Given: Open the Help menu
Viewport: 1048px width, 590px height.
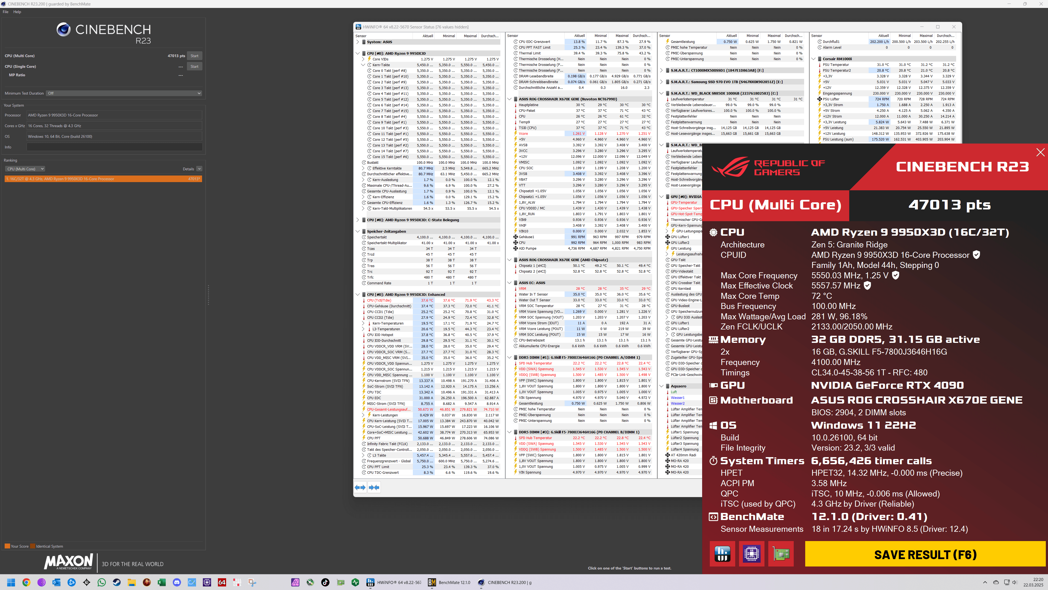Looking at the screenshot, I should pyautogui.click(x=17, y=12).
